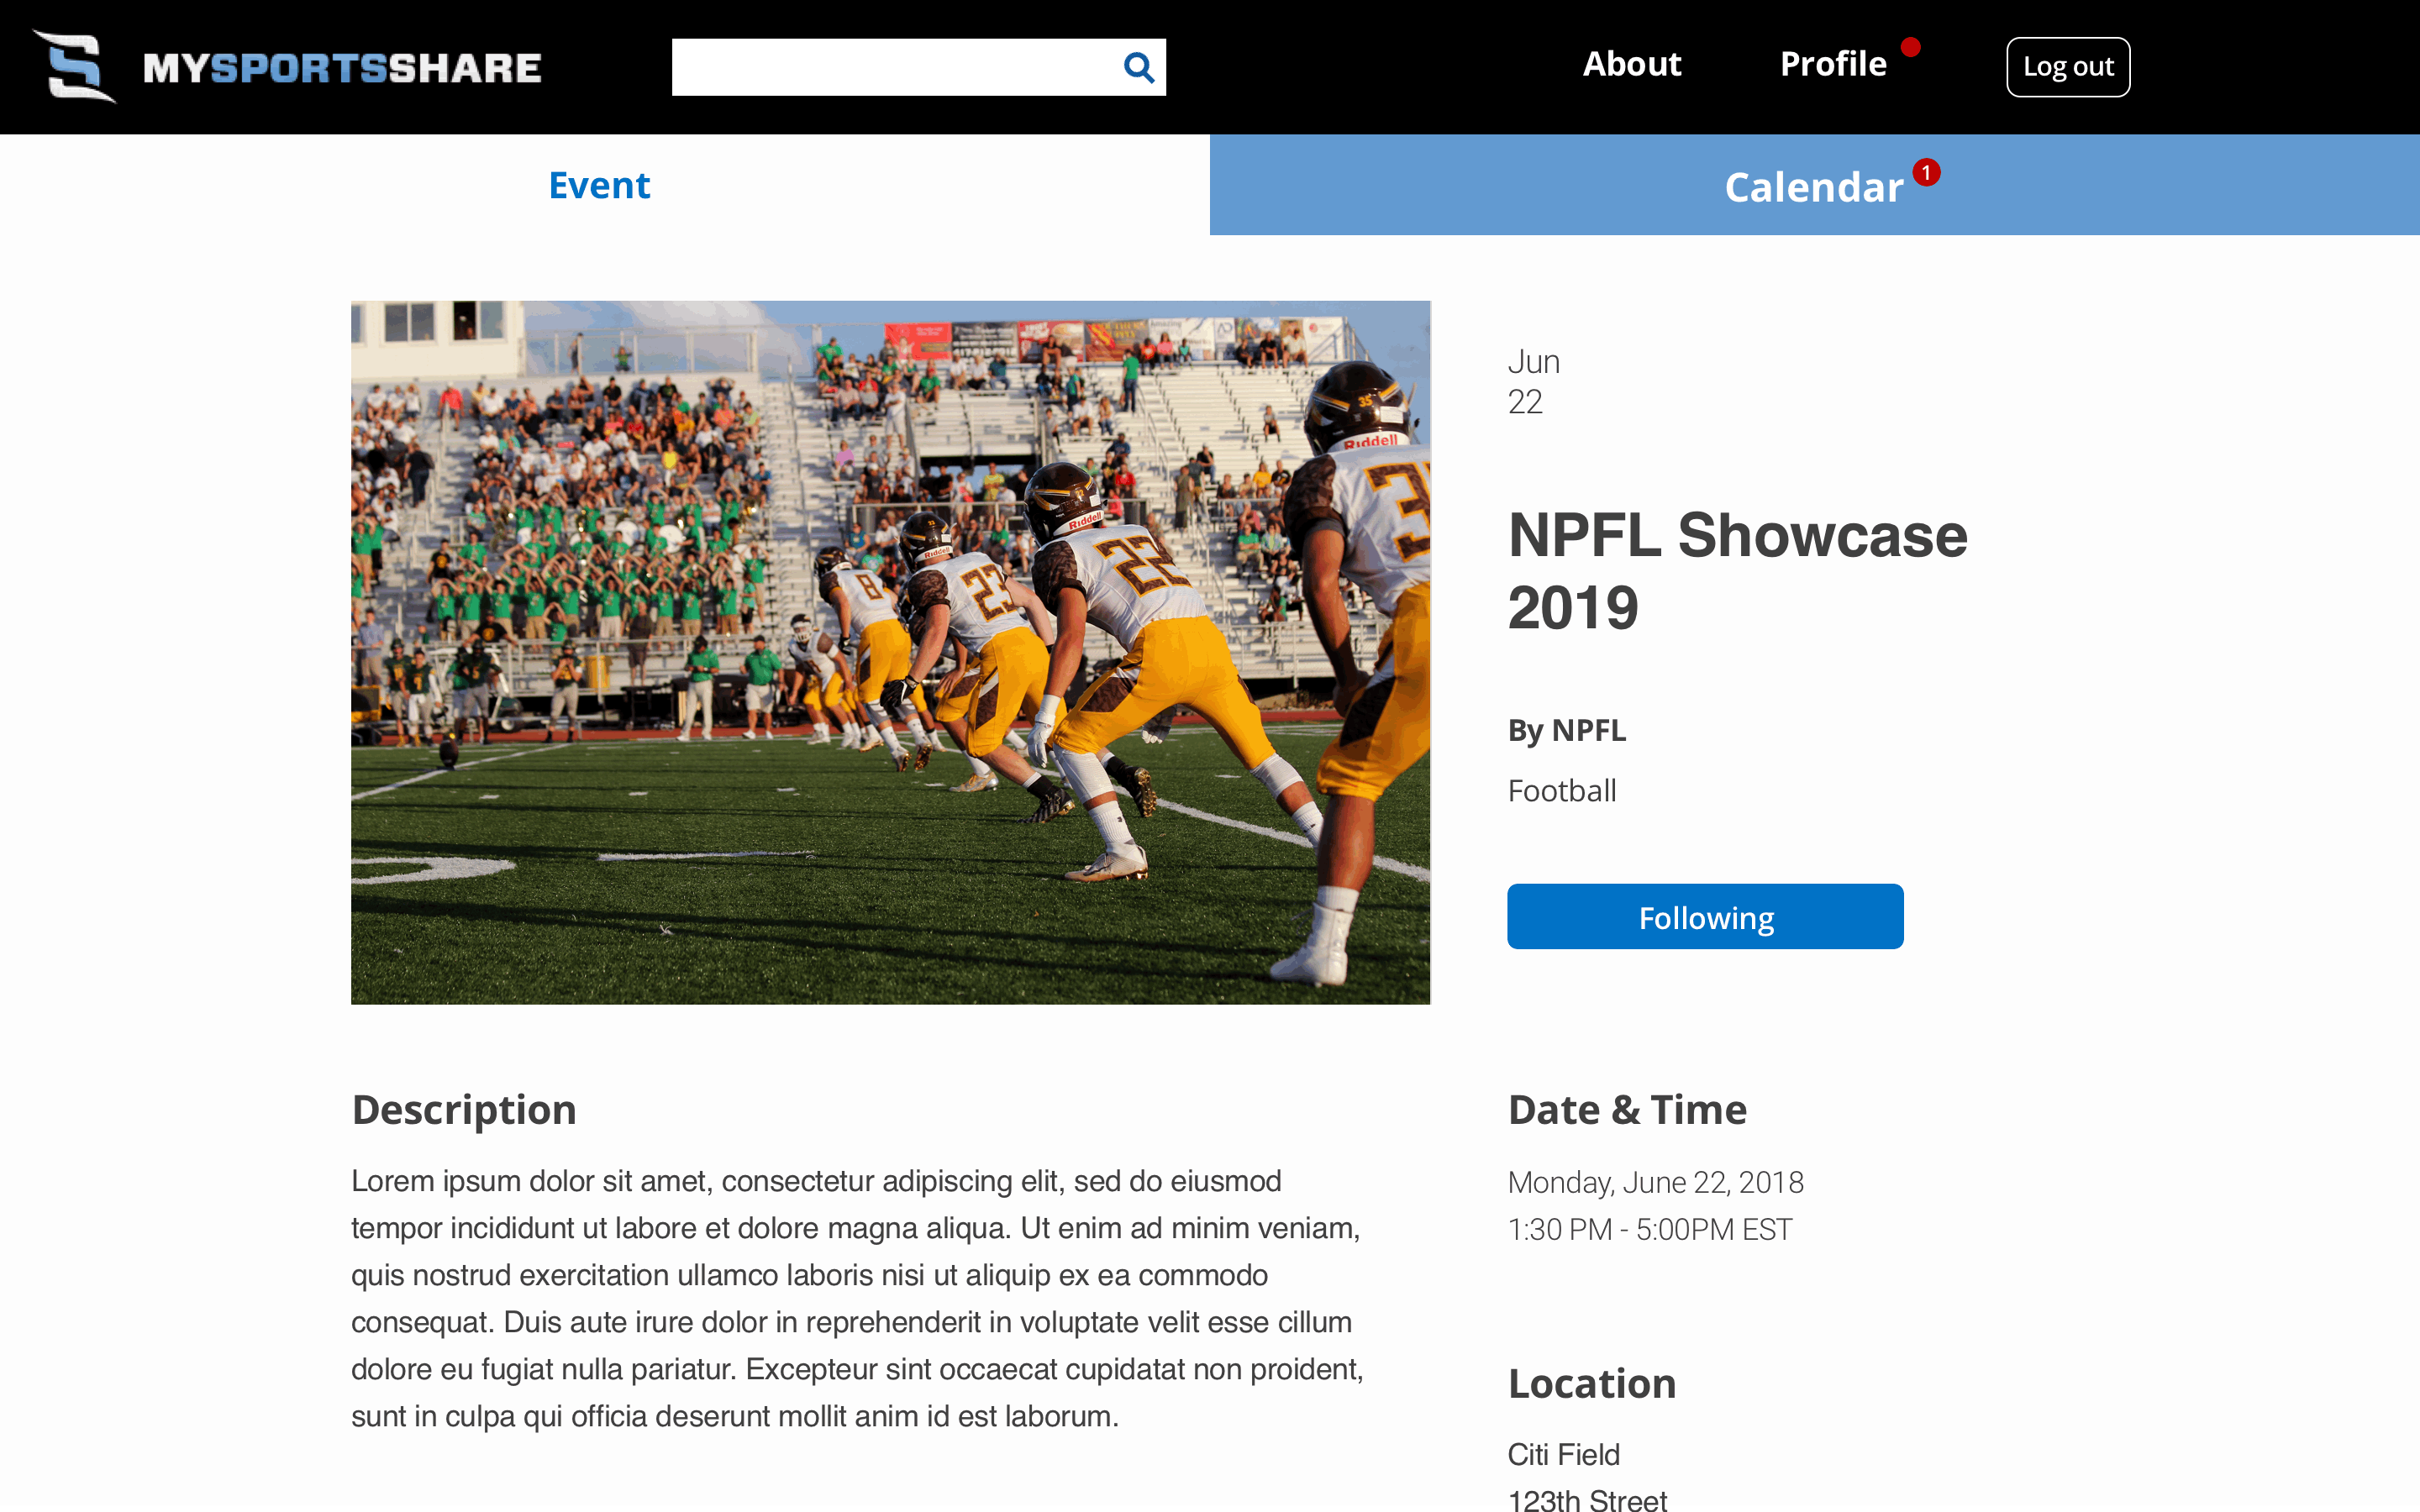
Task: Switch to the Event tab
Action: click(600, 186)
